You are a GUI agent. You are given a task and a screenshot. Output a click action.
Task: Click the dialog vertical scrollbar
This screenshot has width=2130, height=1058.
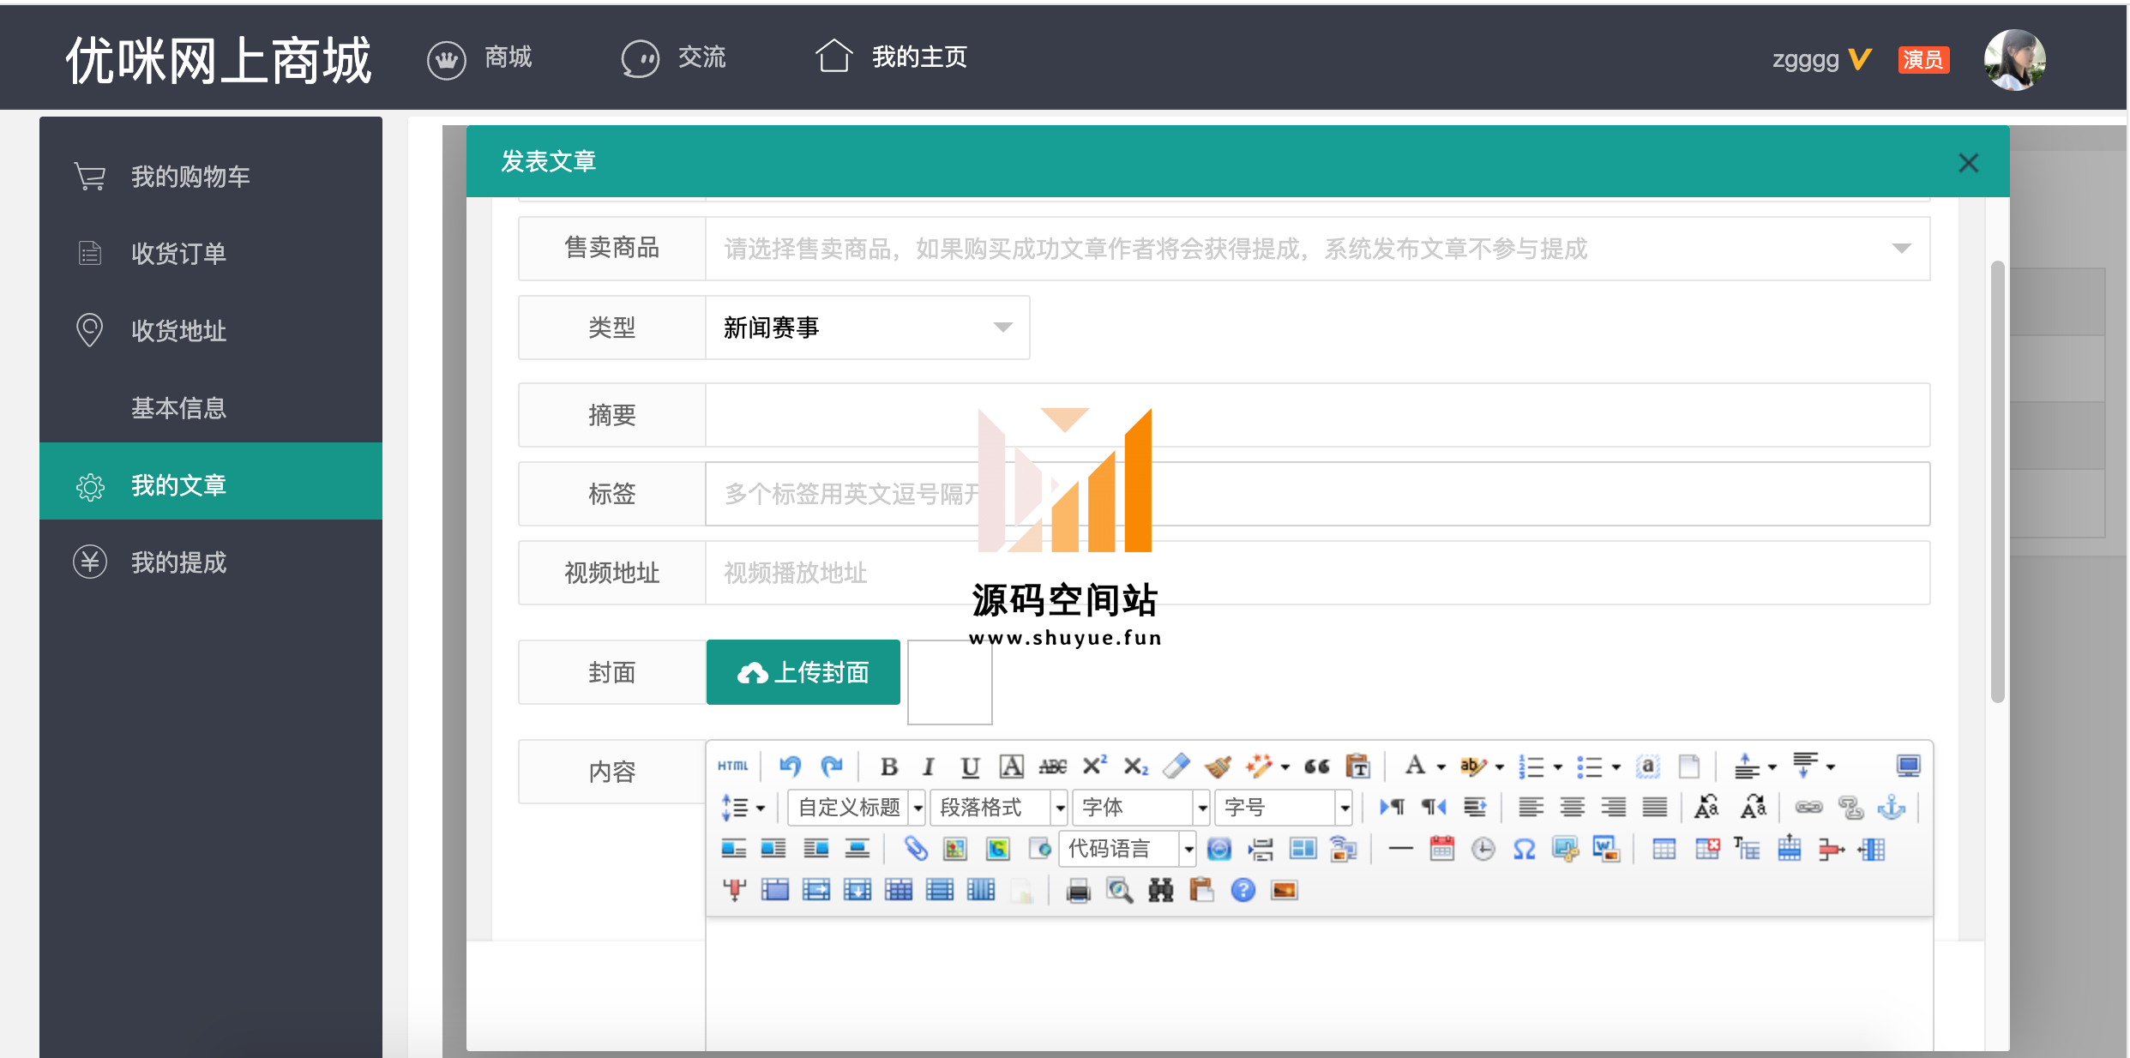pyautogui.click(x=1997, y=480)
